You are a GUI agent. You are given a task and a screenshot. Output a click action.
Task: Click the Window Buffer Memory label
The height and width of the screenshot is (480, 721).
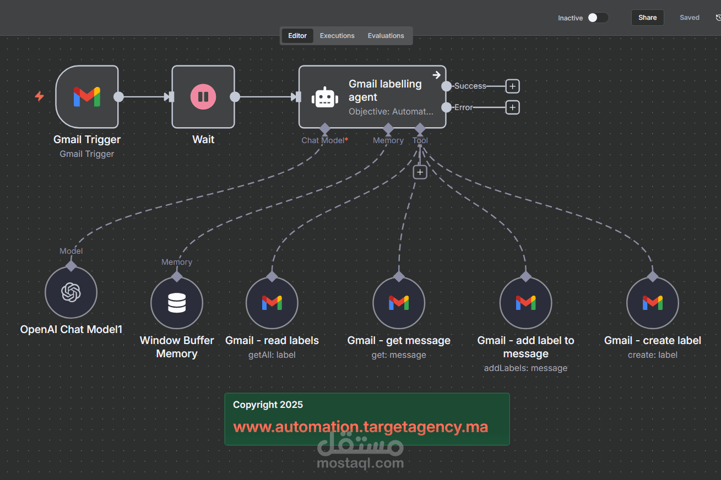click(177, 347)
